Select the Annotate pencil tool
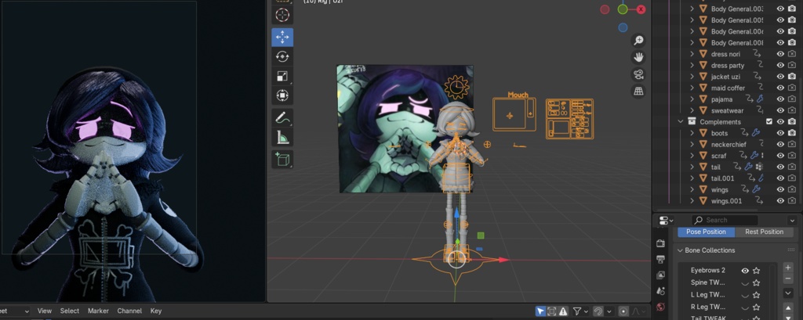 tap(282, 118)
